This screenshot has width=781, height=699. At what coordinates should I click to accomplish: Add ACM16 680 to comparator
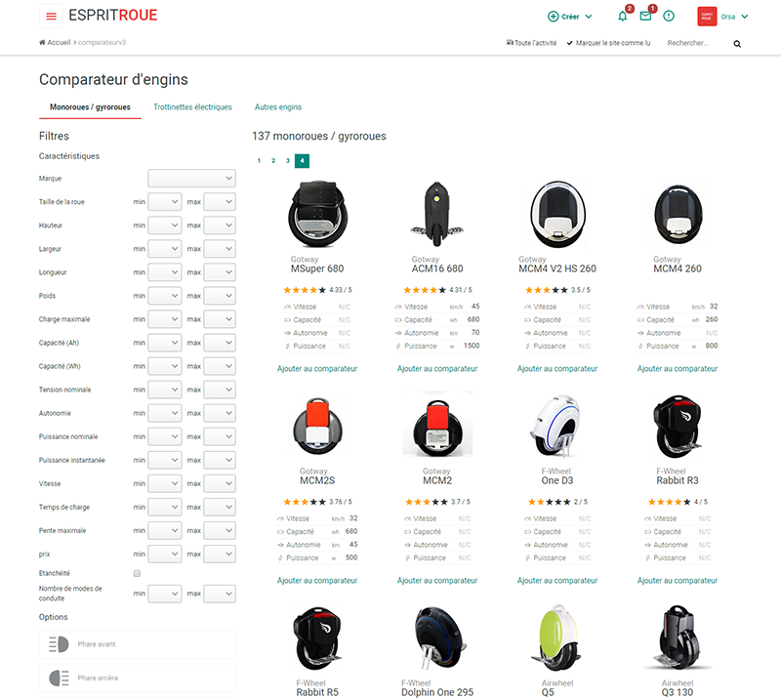pos(437,369)
